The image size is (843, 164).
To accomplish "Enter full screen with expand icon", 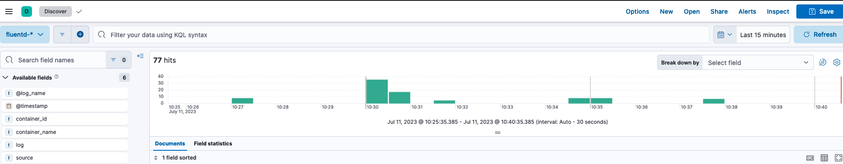I will pyautogui.click(x=839, y=158).
